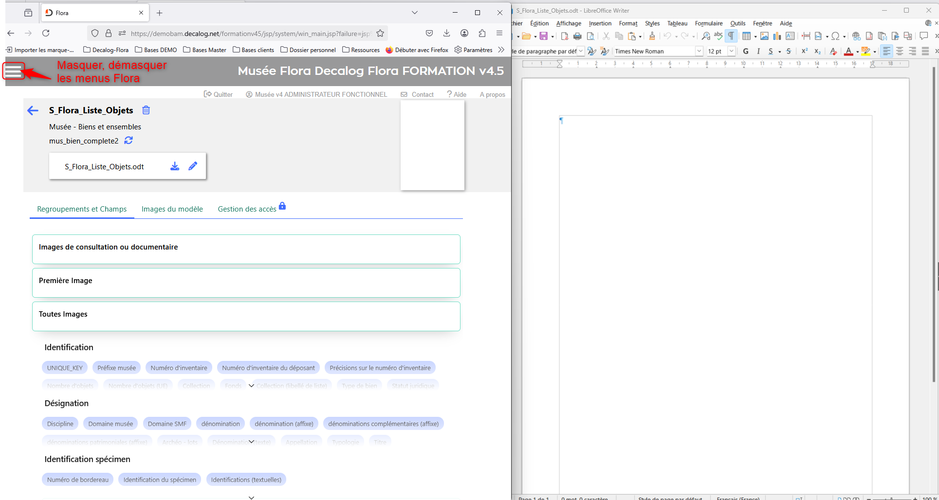This screenshot has width=939, height=500.
Task: Toggle bold formatting (G button)
Action: pos(746,51)
